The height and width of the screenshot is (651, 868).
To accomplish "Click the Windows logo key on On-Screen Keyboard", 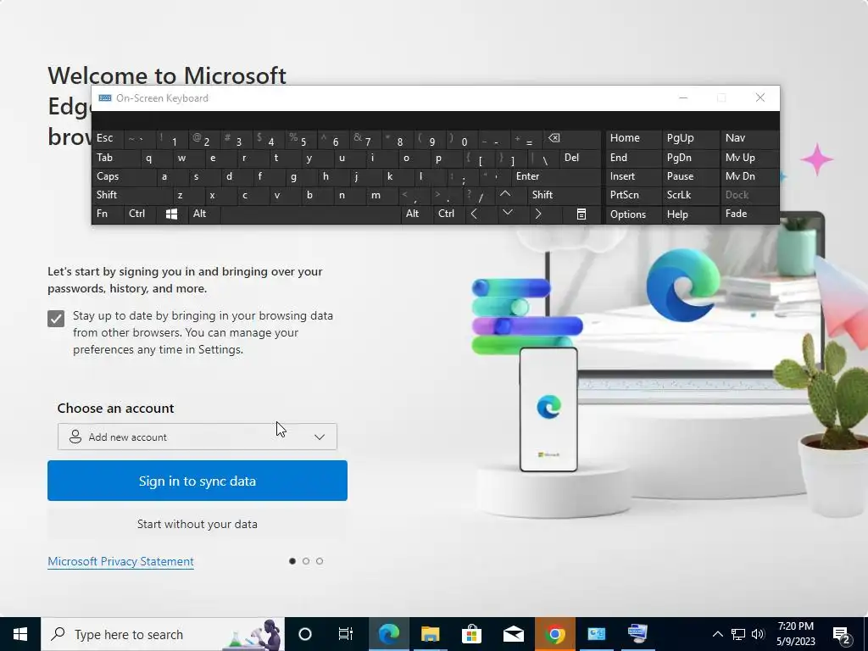I will tap(171, 214).
